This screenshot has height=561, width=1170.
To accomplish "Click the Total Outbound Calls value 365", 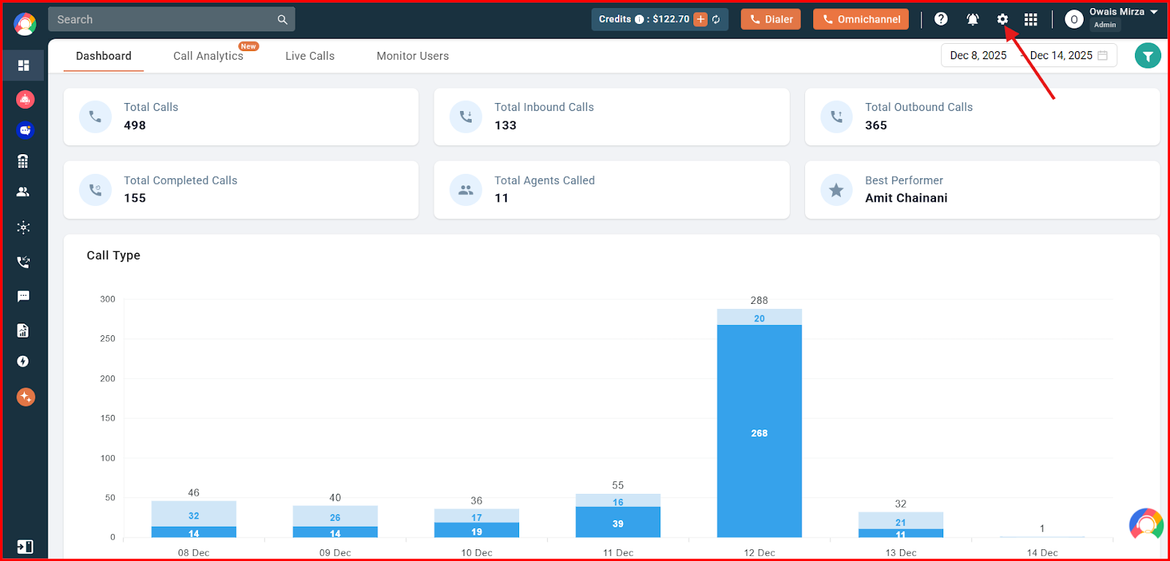I will tap(876, 126).
